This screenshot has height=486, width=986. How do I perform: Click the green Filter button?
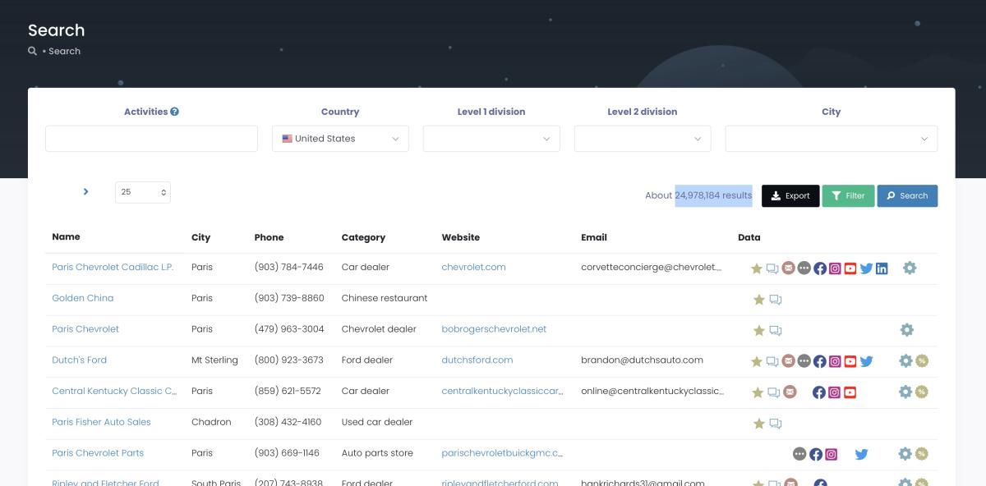click(848, 196)
